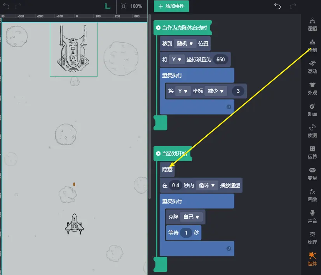The height and width of the screenshot is (275, 321).
Task: Click loop icon in second 重复执行 block
Action: coord(229,249)
